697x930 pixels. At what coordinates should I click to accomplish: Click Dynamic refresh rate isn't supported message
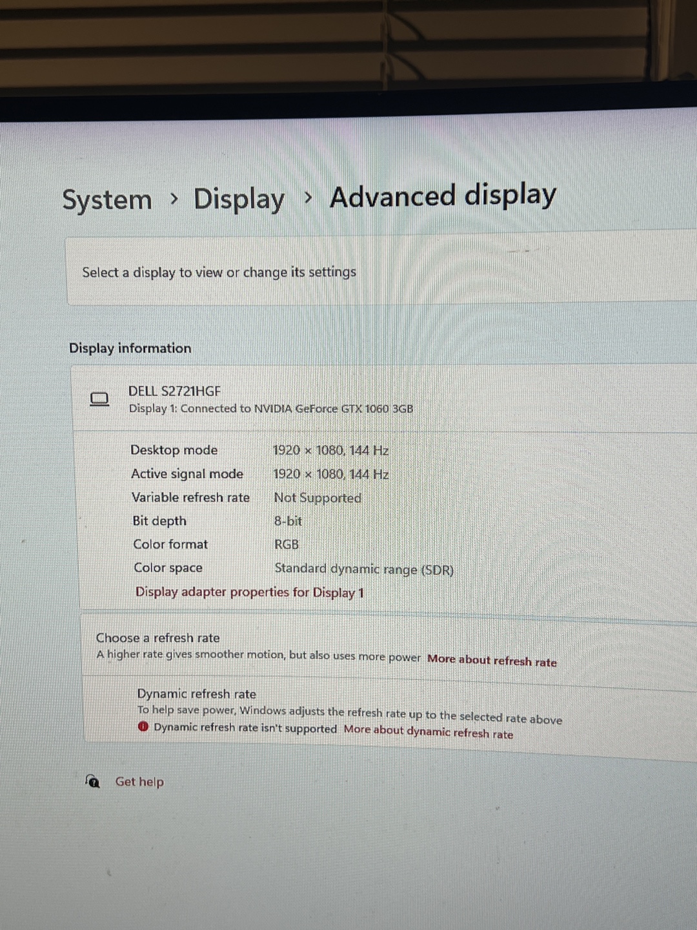[245, 728]
